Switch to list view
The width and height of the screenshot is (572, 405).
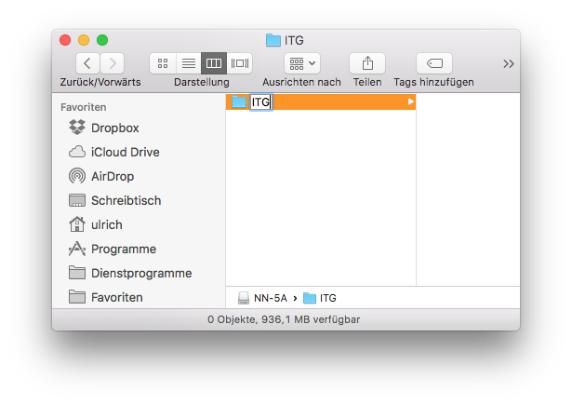[189, 63]
